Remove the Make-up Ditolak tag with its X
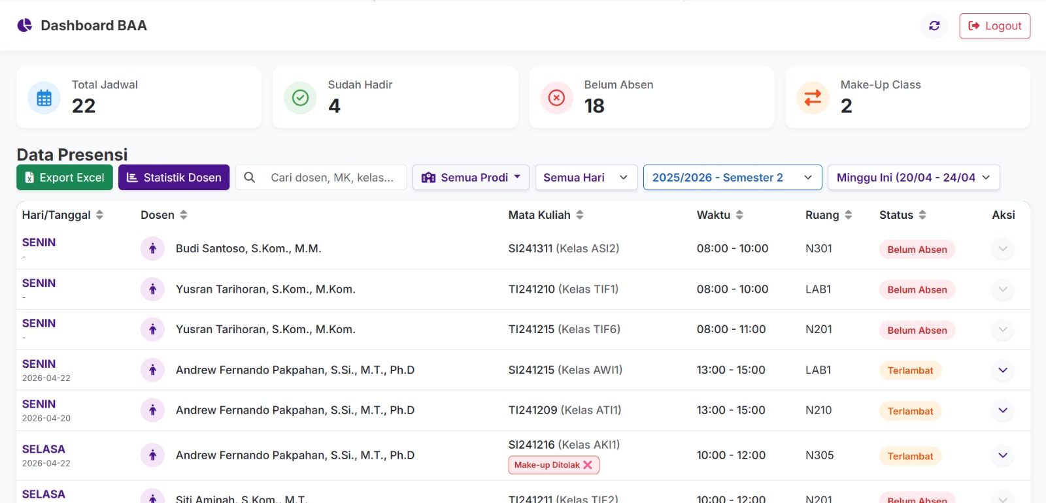The height and width of the screenshot is (503, 1046). 588,465
